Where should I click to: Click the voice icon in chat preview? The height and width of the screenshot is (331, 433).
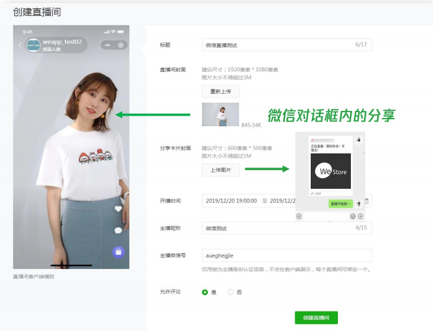click(x=299, y=217)
